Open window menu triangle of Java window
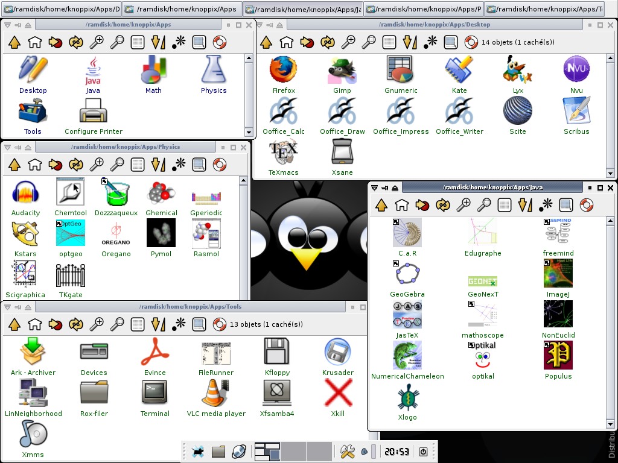 pos(374,188)
